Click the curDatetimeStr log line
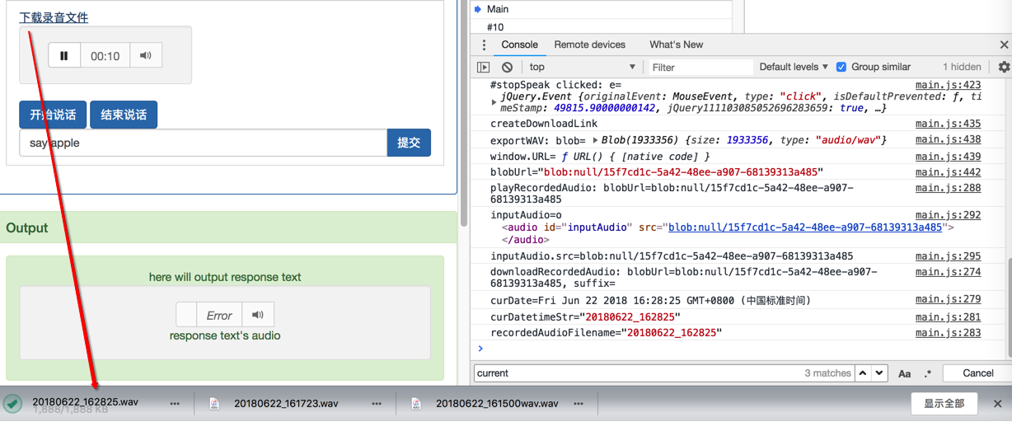This screenshot has height=422, width=1012. (x=585, y=316)
